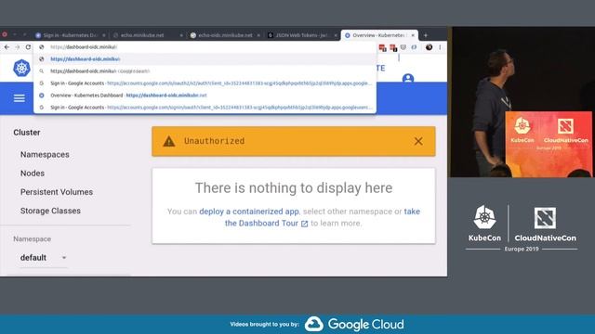The width and height of the screenshot is (595, 334).
Task: Click the address bar URL field
Action: tap(205, 47)
